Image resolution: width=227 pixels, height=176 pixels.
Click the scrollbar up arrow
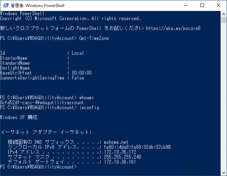click(x=223, y=14)
